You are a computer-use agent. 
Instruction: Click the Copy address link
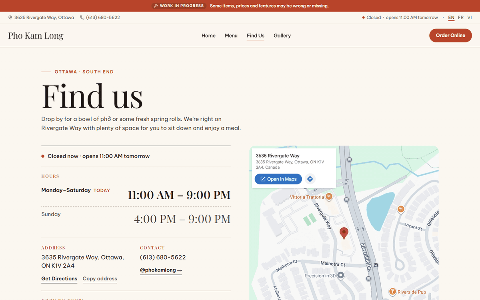(x=100, y=279)
